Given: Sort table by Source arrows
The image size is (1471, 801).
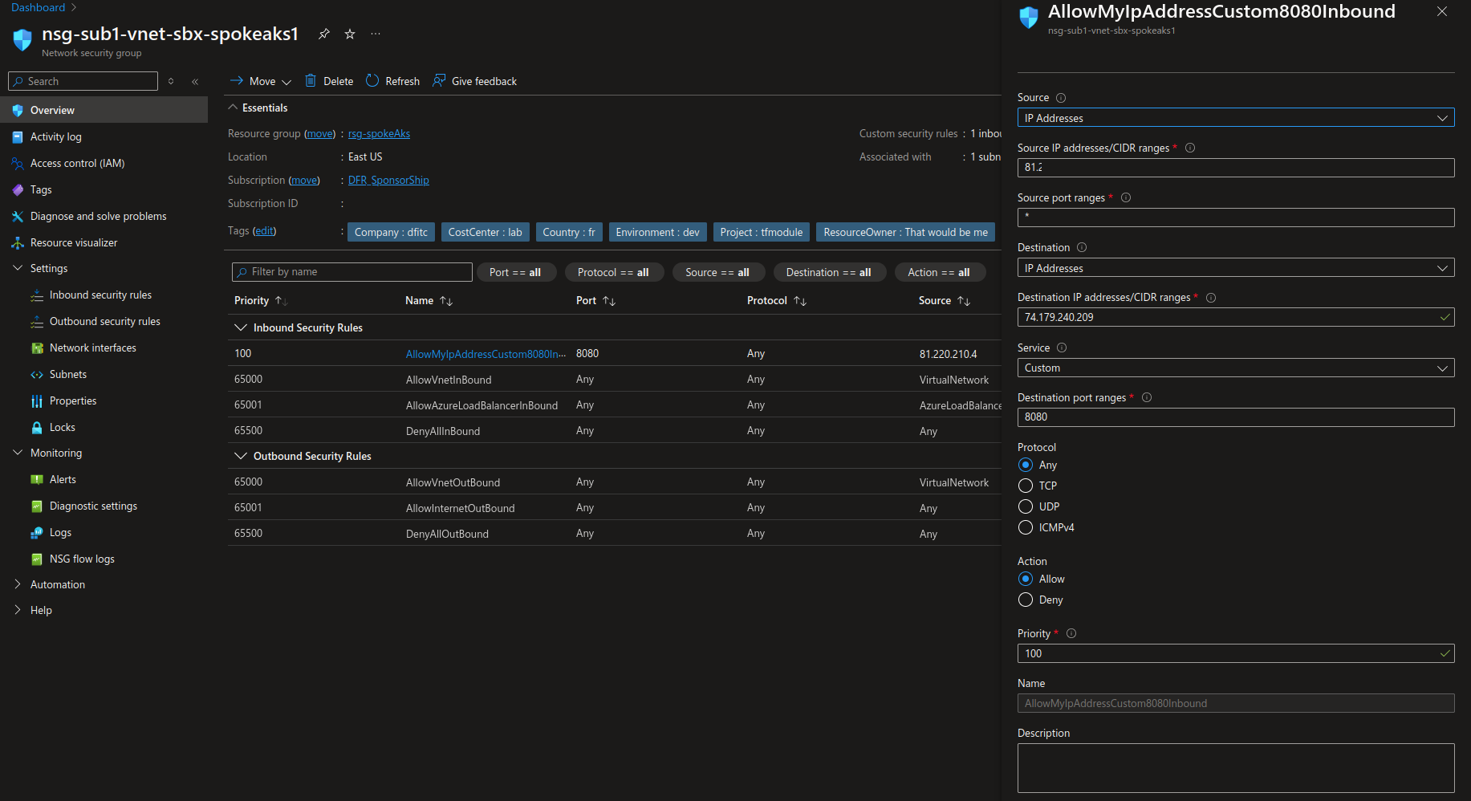Looking at the screenshot, I should tap(964, 300).
